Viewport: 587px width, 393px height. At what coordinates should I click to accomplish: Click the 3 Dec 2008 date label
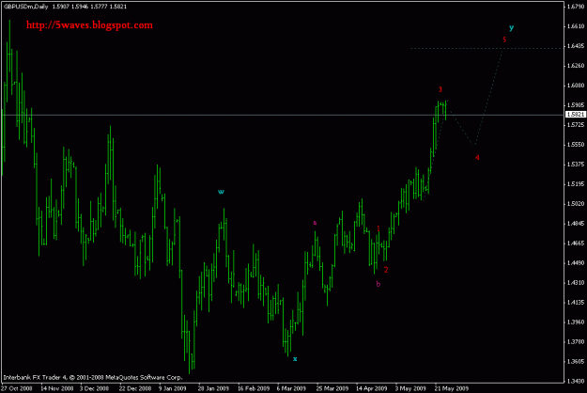click(x=94, y=388)
